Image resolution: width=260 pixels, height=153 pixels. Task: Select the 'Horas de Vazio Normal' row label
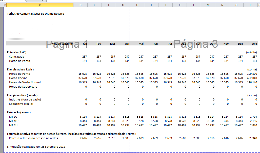(x=25, y=82)
